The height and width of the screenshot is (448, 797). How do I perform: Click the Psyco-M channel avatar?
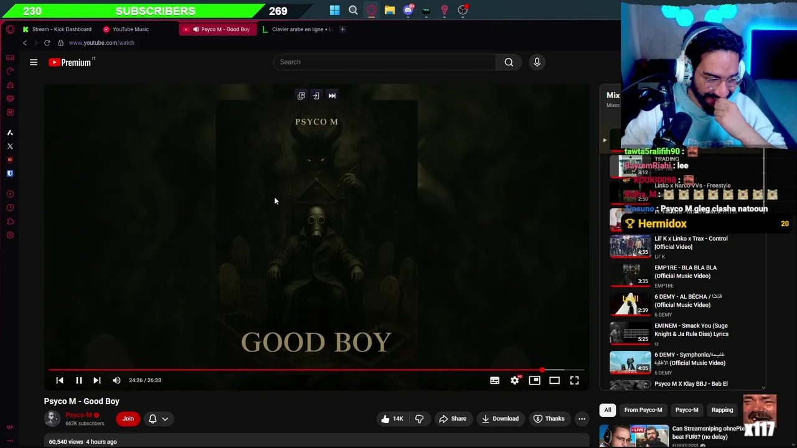click(x=52, y=419)
